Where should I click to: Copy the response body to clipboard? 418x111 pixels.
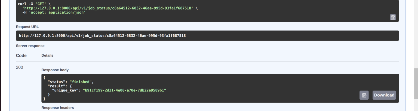click(364, 95)
